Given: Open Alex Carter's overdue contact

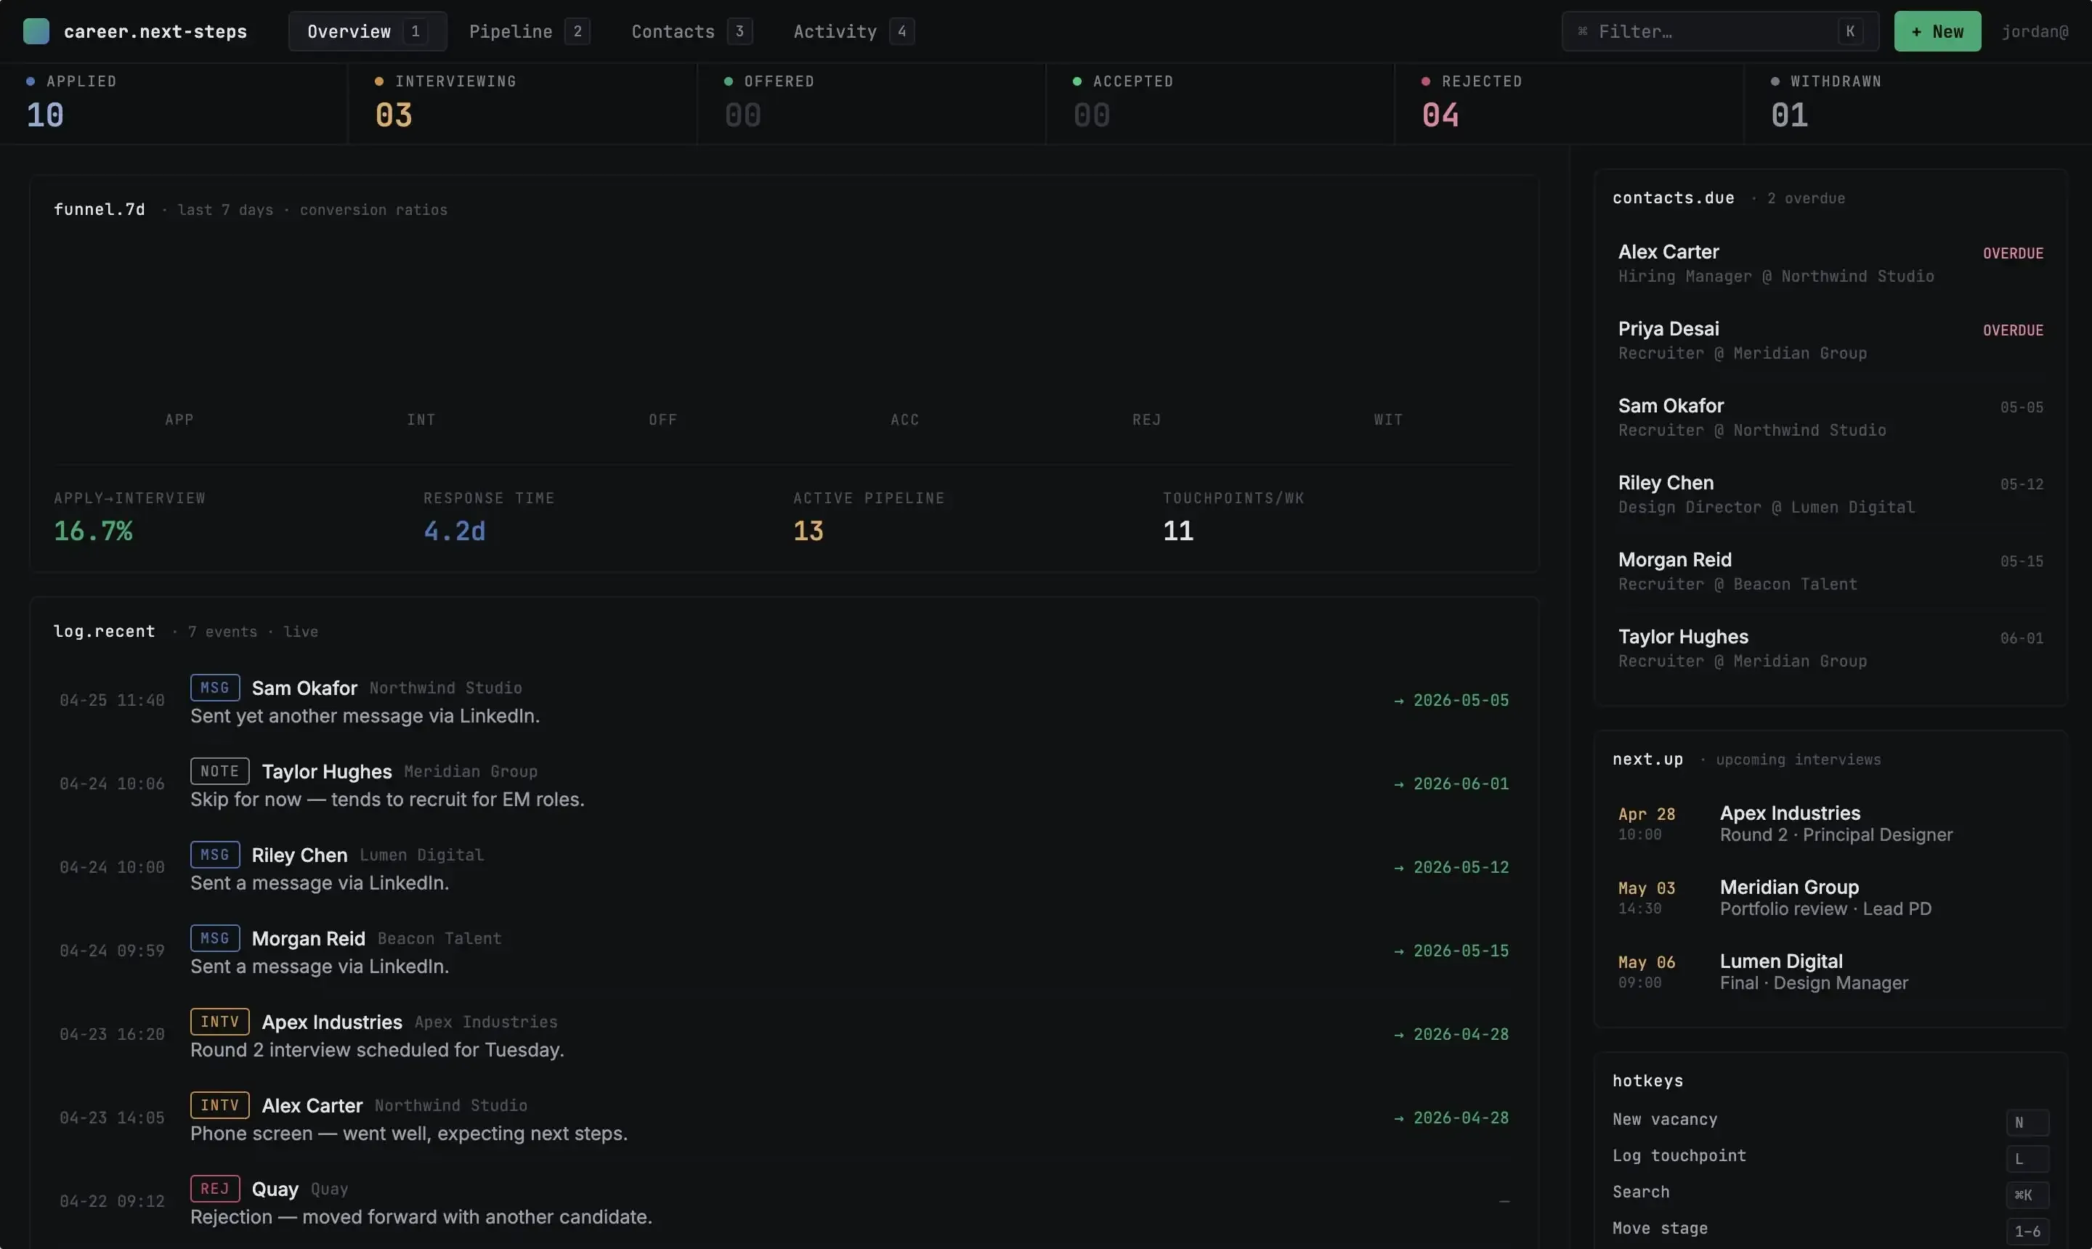Looking at the screenshot, I should (1829, 264).
